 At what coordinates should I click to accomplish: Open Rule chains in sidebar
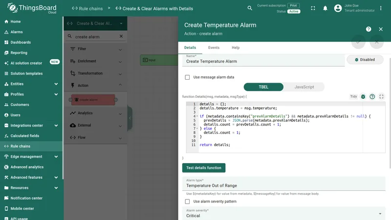point(31,146)
